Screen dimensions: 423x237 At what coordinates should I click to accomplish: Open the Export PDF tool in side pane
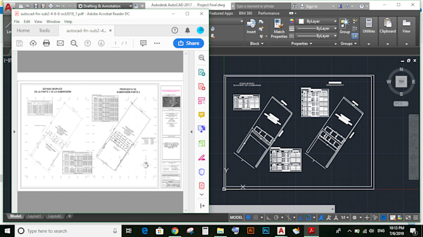(x=202, y=73)
